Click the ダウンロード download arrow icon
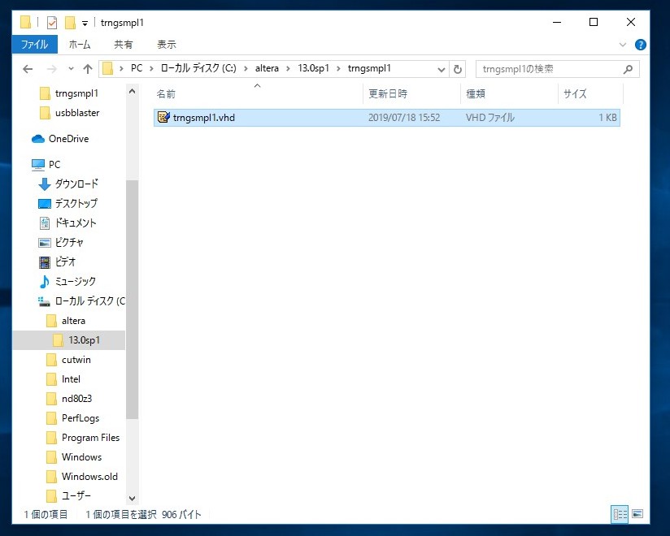This screenshot has width=670, height=536. click(x=45, y=184)
